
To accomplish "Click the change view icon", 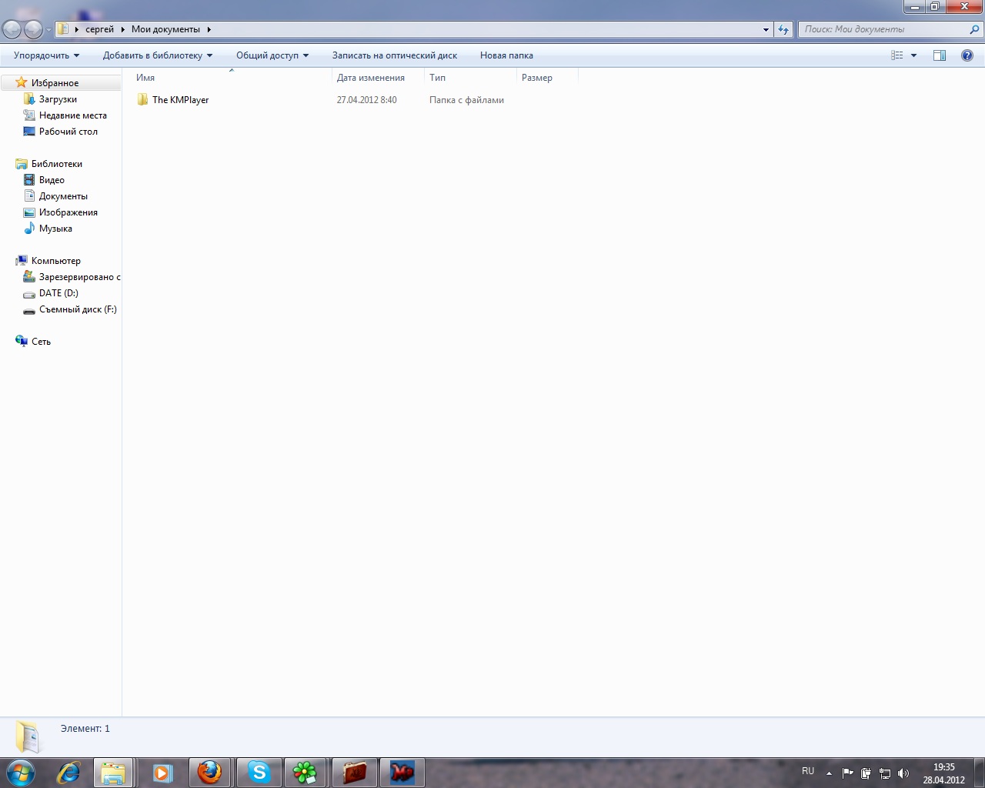I will pyautogui.click(x=897, y=55).
